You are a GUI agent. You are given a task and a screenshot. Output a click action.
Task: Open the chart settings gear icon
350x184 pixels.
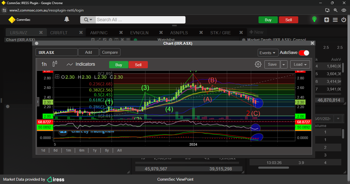[258, 64]
